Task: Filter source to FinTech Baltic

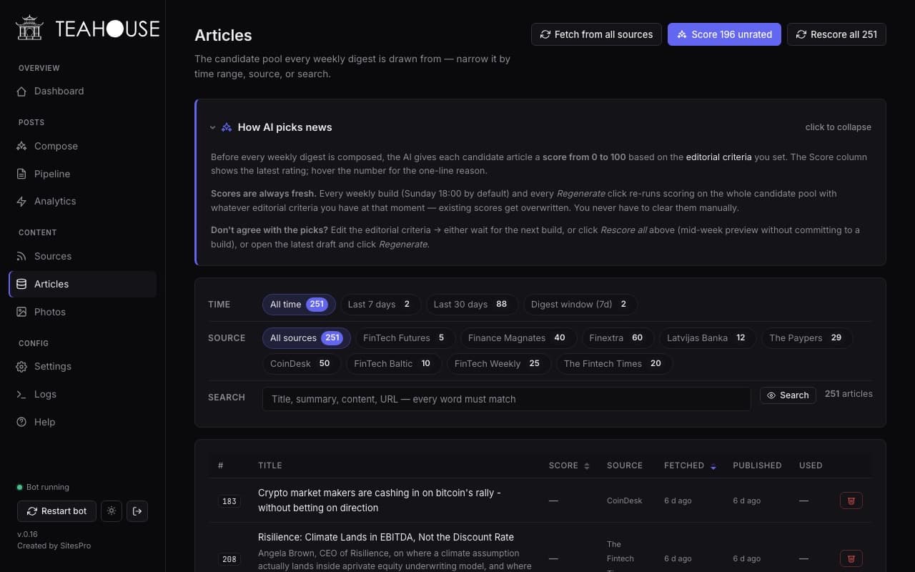Action: (x=394, y=364)
